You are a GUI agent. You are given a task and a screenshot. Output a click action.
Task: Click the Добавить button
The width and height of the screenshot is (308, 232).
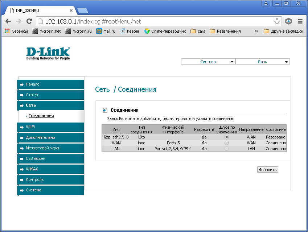click(267, 170)
